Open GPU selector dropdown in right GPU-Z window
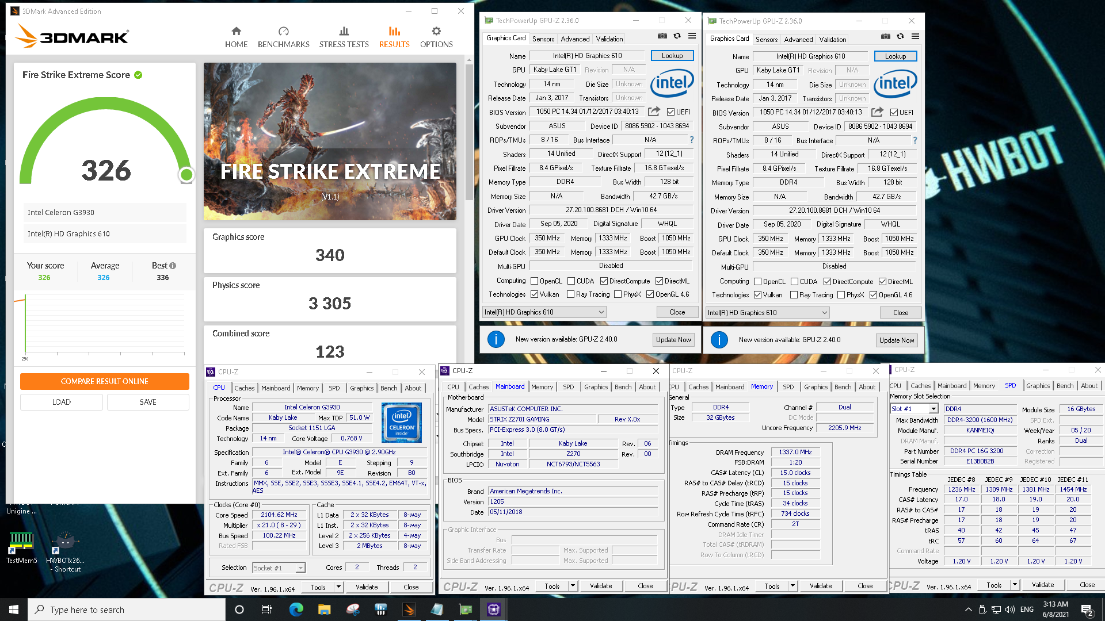 tap(767, 313)
